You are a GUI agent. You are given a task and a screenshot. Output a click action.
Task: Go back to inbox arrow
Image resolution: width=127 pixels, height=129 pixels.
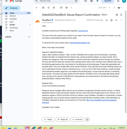(36, 8)
